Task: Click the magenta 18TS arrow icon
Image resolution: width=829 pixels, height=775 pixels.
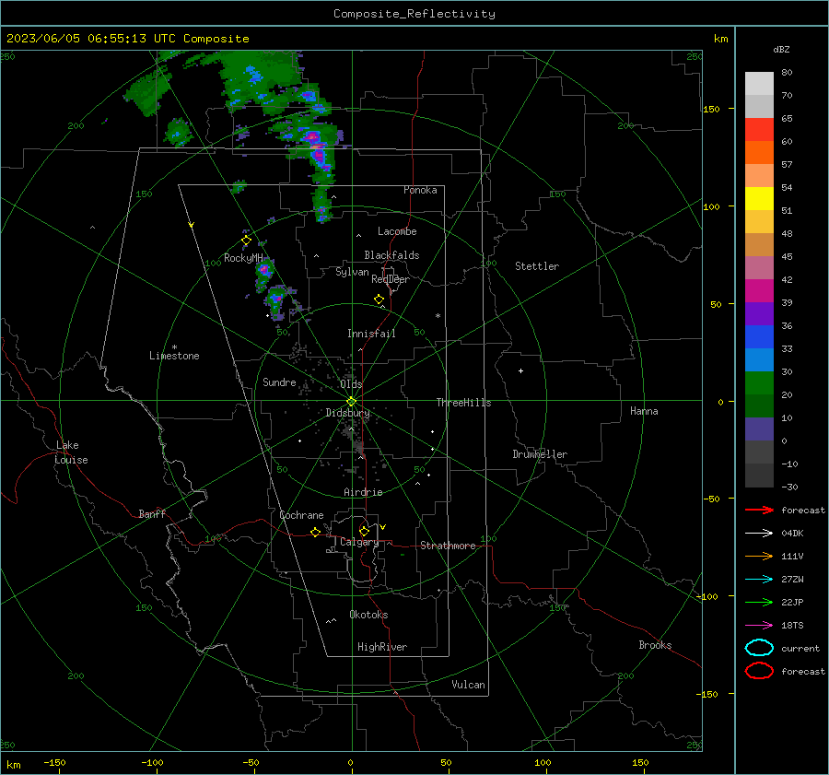Action: pyautogui.click(x=759, y=626)
